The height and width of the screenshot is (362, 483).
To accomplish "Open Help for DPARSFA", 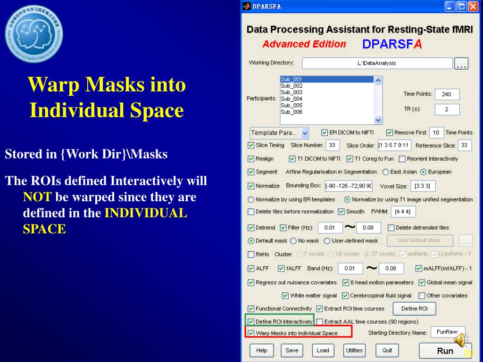I will pos(261,351).
